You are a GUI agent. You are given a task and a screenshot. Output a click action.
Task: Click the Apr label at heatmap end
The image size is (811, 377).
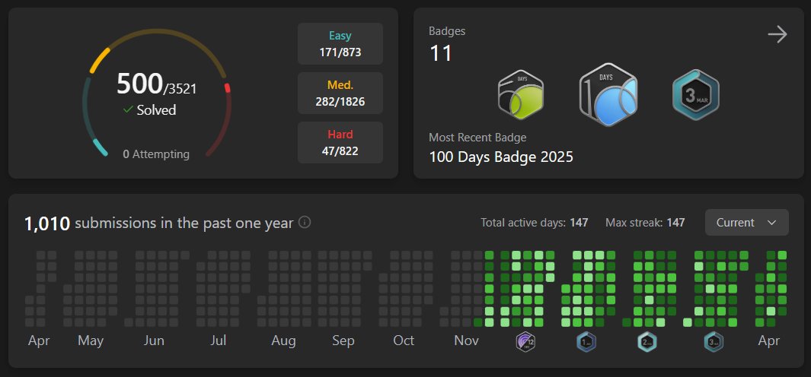coord(768,341)
